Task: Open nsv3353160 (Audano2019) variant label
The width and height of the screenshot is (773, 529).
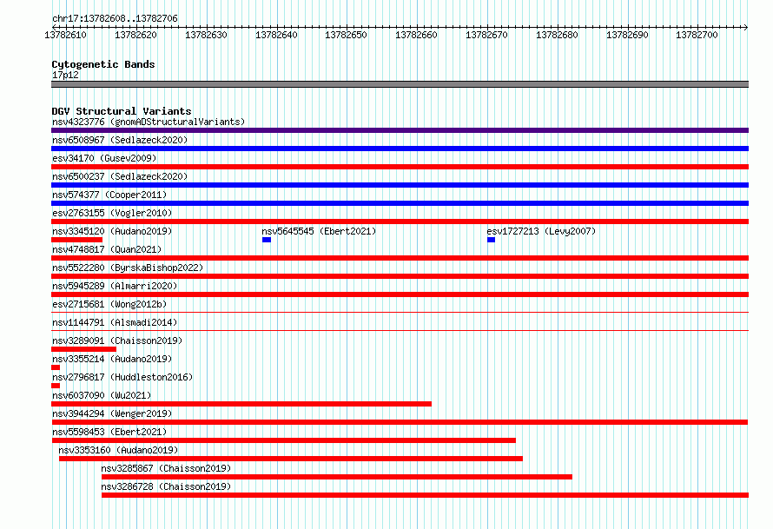Action: (x=118, y=450)
